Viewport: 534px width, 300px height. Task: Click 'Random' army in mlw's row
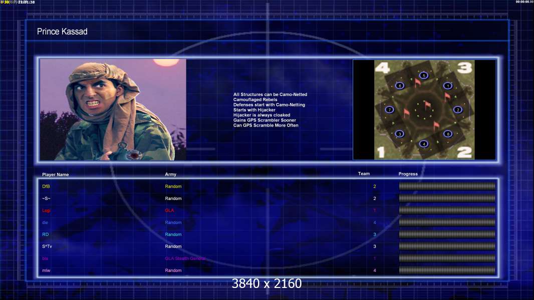(x=173, y=270)
